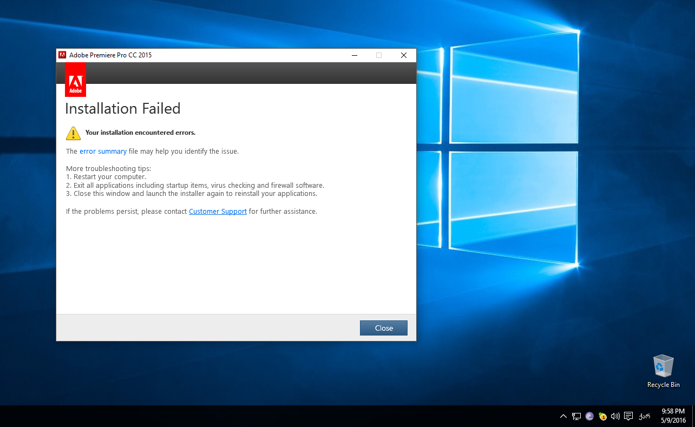
Task: Click the Close button in the installer
Action: tap(384, 328)
